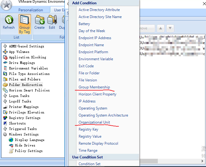The height and width of the screenshot is (167, 206).
Task: Open the star application menu button
Action: click(x=6, y=5)
